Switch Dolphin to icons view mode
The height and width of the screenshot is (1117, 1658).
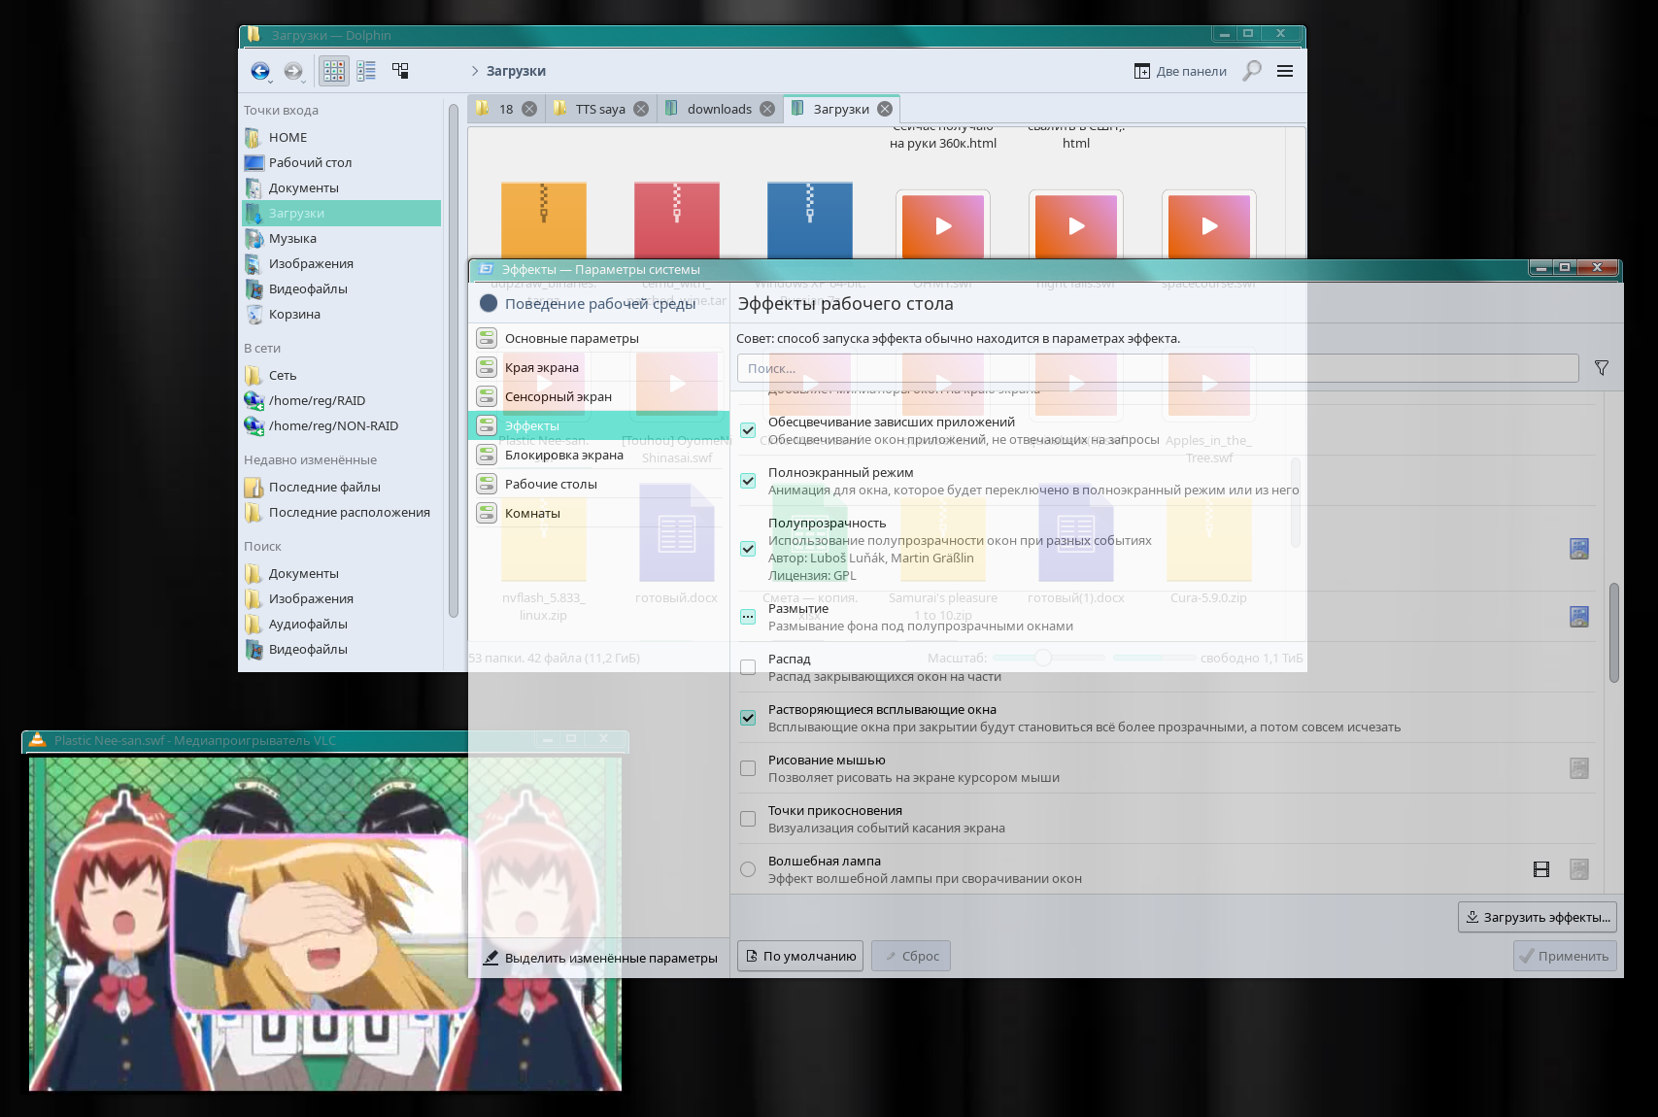pos(334,71)
